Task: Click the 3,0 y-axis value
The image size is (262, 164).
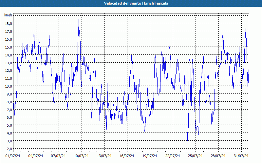Action: click(9, 141)
